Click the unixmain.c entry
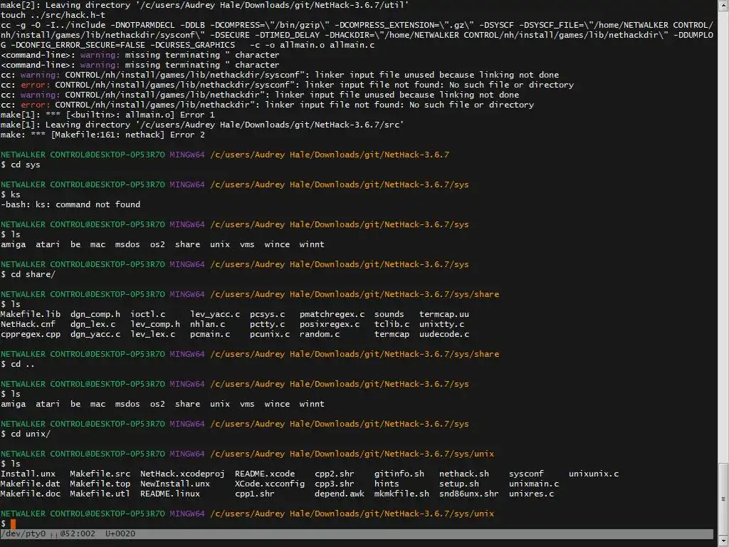The image size is (729, 547). [534, 484]
